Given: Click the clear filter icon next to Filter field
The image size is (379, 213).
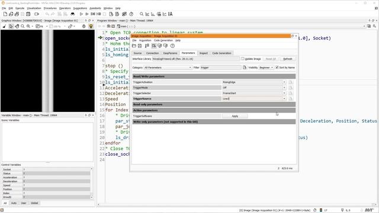Looking at the screenshot, I should [x=245, y=67].
